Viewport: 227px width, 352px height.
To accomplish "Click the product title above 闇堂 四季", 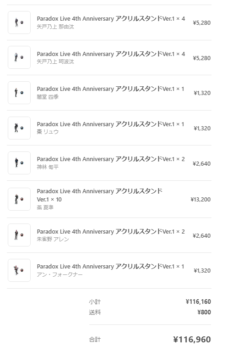I will 110,89.
